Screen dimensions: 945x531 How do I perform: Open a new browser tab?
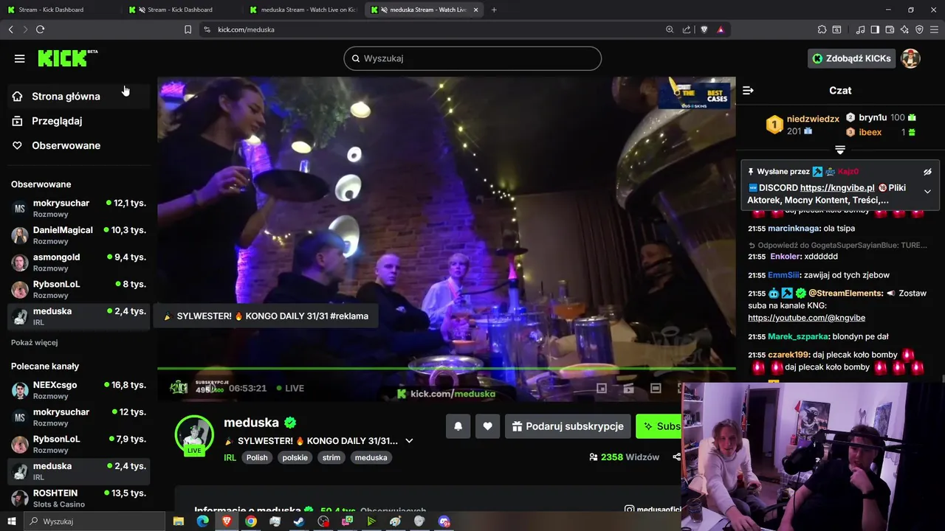point(494,10)
